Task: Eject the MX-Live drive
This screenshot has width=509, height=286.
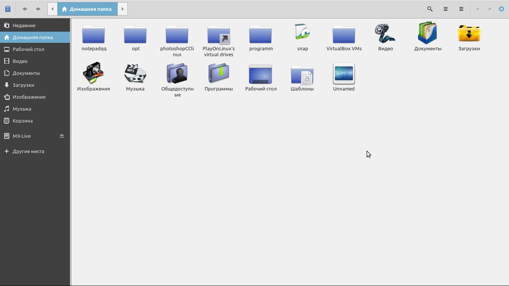Action: (62, 136)
